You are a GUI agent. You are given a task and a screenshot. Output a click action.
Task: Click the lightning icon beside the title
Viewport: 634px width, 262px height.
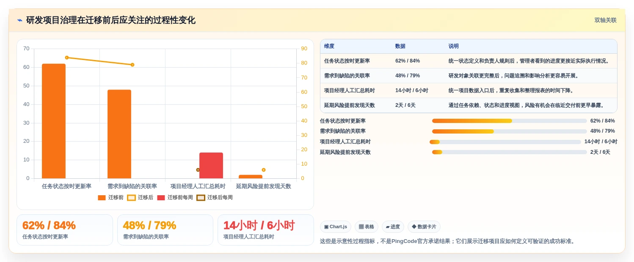coord(20,20)
